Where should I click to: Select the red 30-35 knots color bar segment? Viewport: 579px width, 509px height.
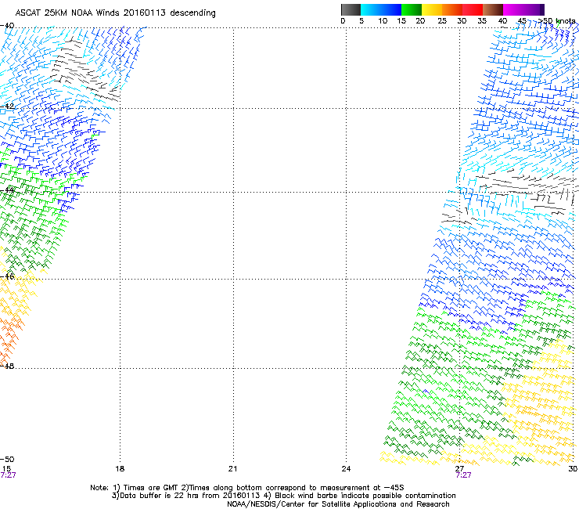(x=473, y=9)
